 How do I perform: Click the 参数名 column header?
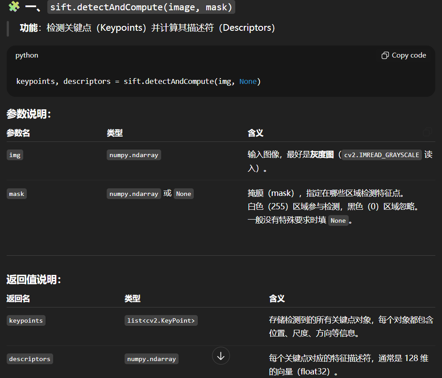coord(18,133)
